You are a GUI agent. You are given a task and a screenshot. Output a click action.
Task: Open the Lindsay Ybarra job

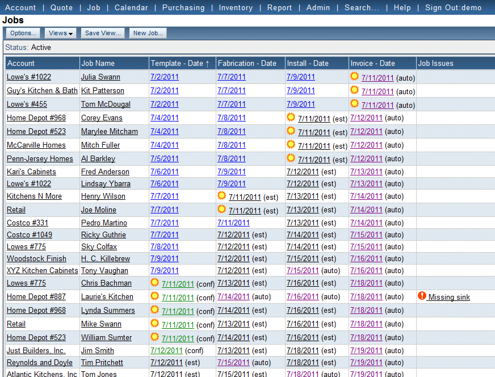[106, 184]
